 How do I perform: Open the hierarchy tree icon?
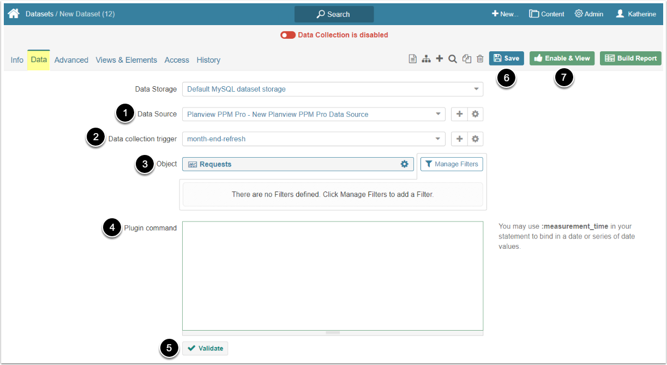tap(426, 59)
